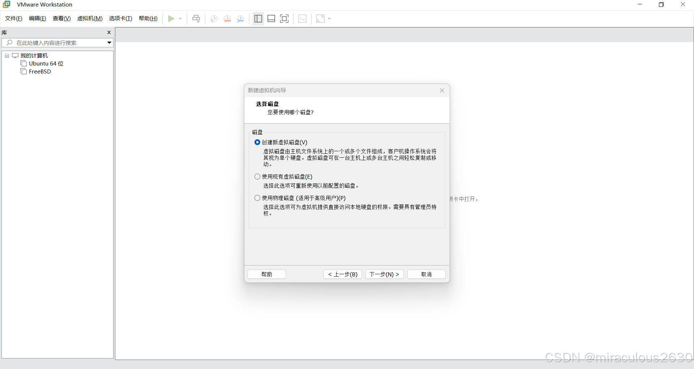Click the console view icon

point(303,19)
